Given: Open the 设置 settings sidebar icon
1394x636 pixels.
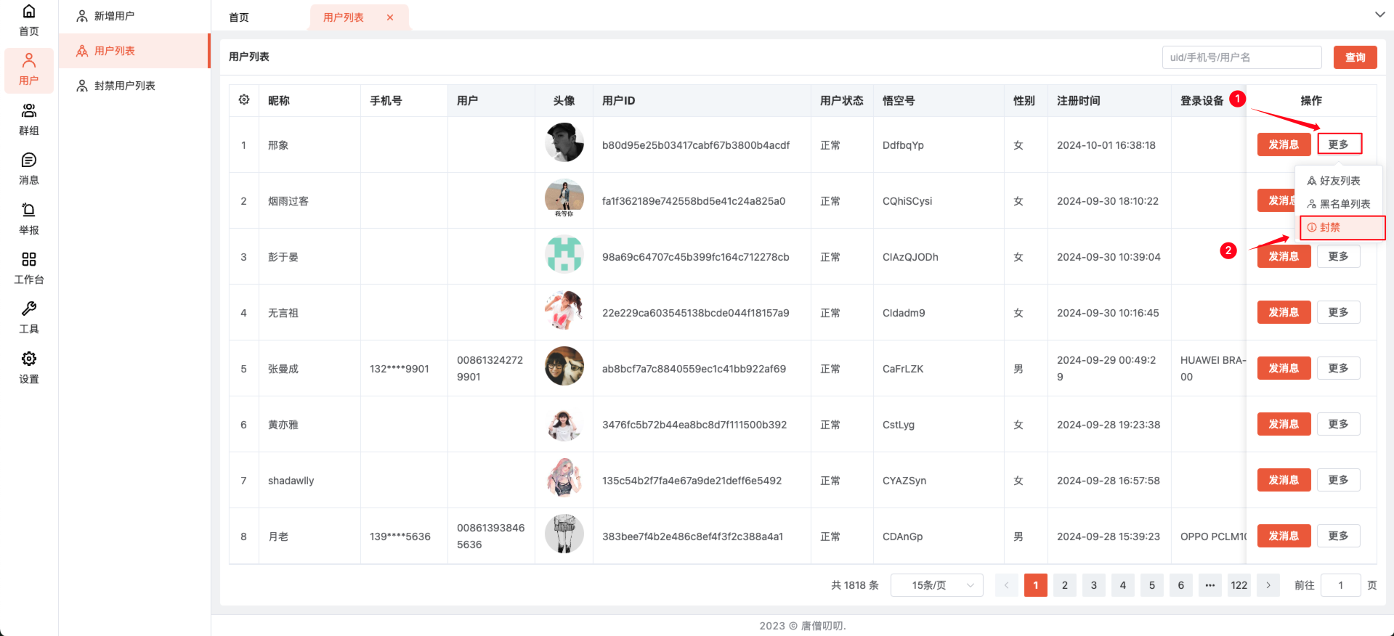Looking at the screenshot, I should coord(29,367).
